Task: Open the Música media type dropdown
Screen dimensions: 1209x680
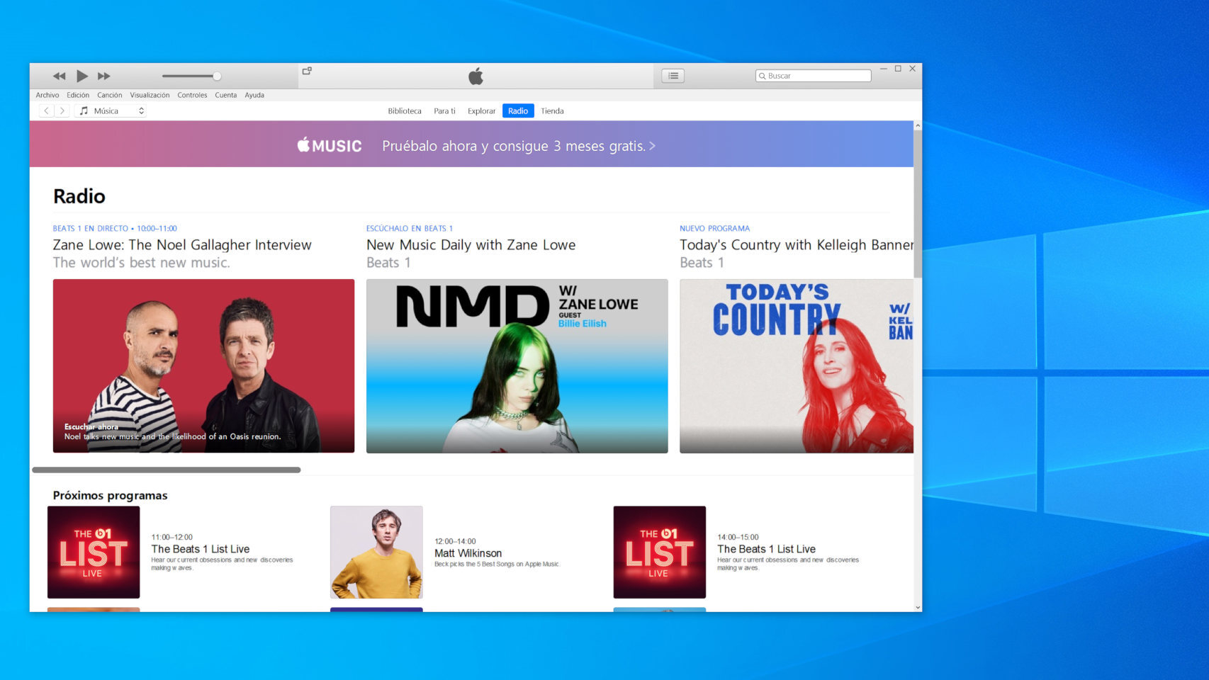Action: click(x=112, y=110)
